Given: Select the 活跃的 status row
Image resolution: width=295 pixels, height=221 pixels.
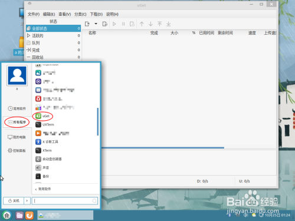Looking at the screenshot, I should [x=54, y=35].
